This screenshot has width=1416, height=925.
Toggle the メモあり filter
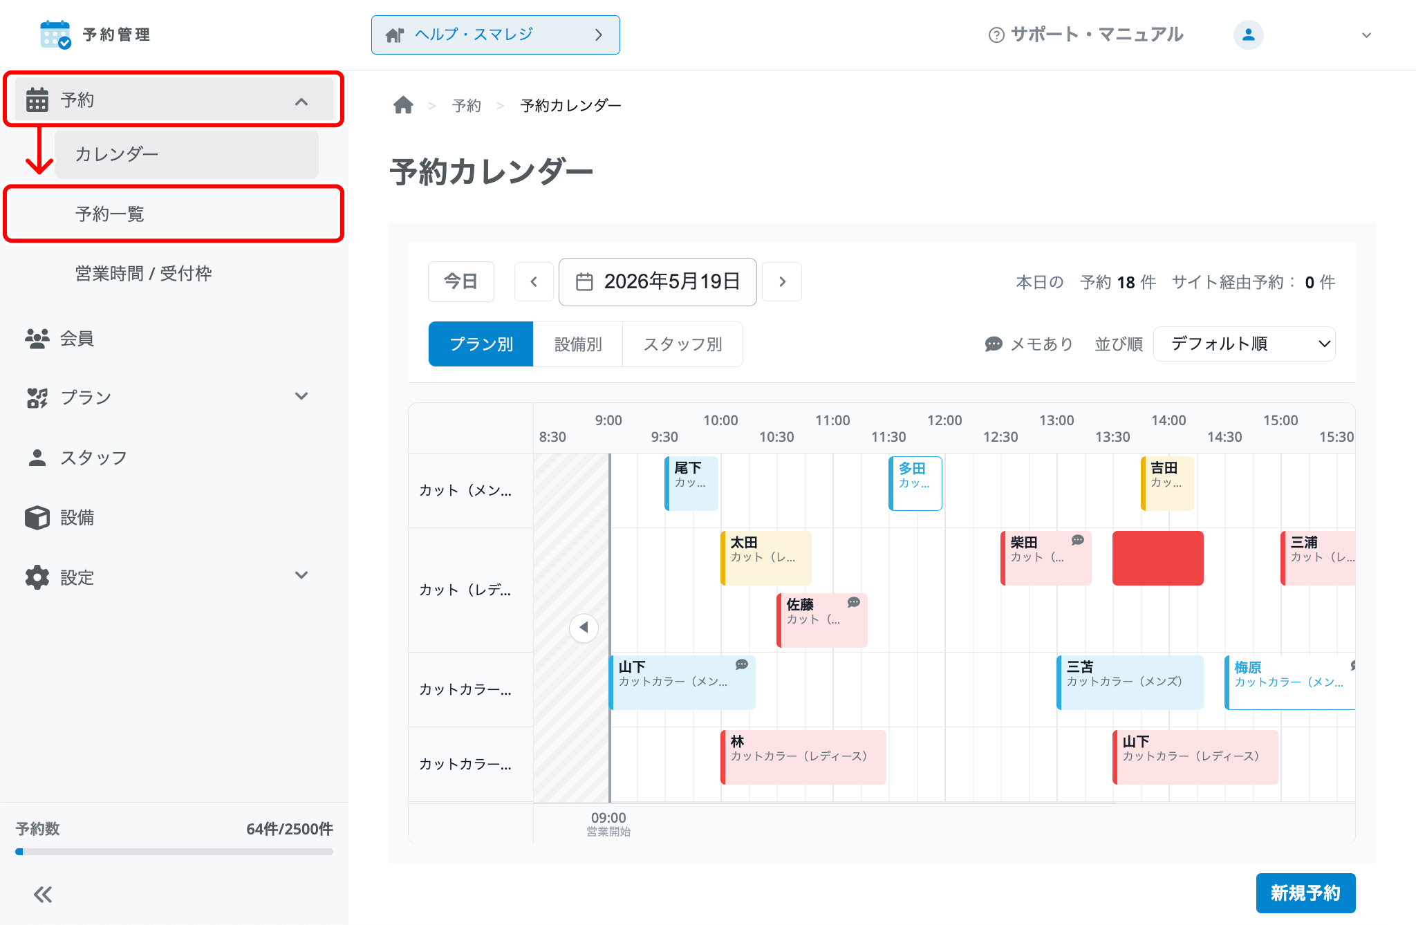tap(1029, 344)
